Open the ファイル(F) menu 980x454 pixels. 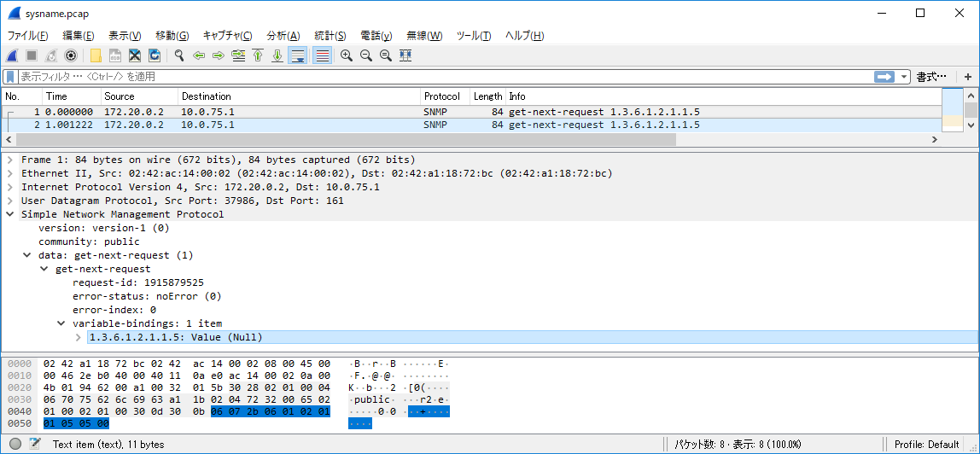tap(27, 36)
